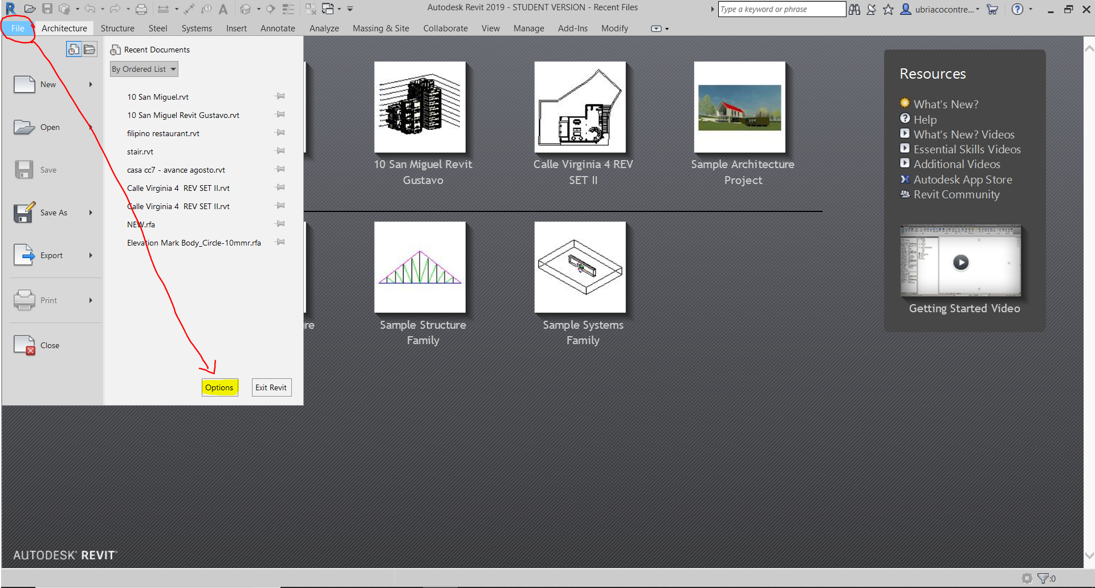Open the ubriacocontre user account dropdown
This screenshot has width=1095, height=588.
[x=978, y=9]
